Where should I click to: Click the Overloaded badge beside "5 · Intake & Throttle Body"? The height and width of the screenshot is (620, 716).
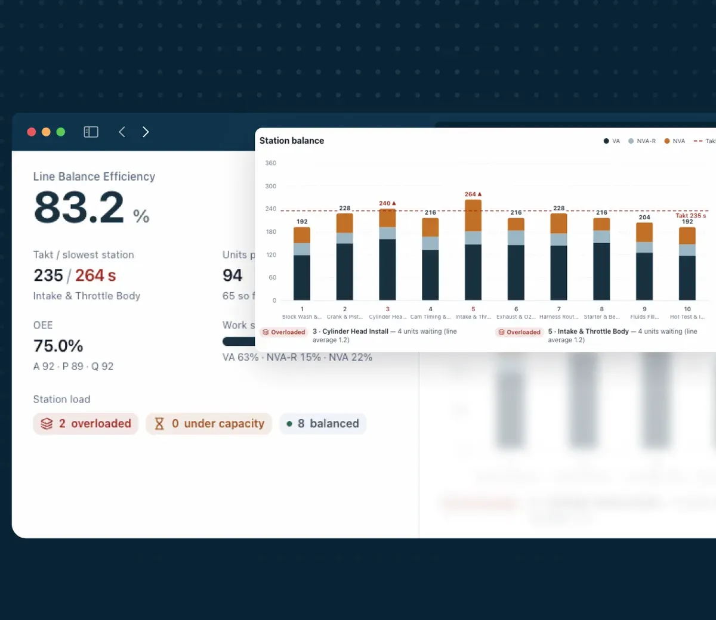point(519,332)
